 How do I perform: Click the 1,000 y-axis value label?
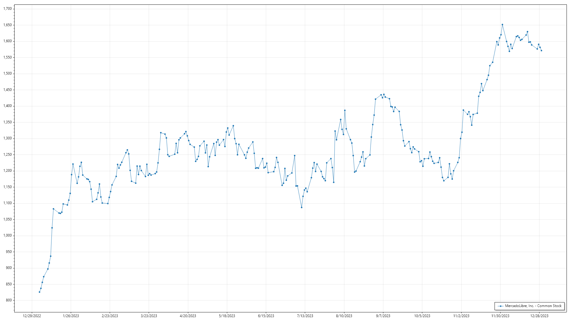(7, 235)
